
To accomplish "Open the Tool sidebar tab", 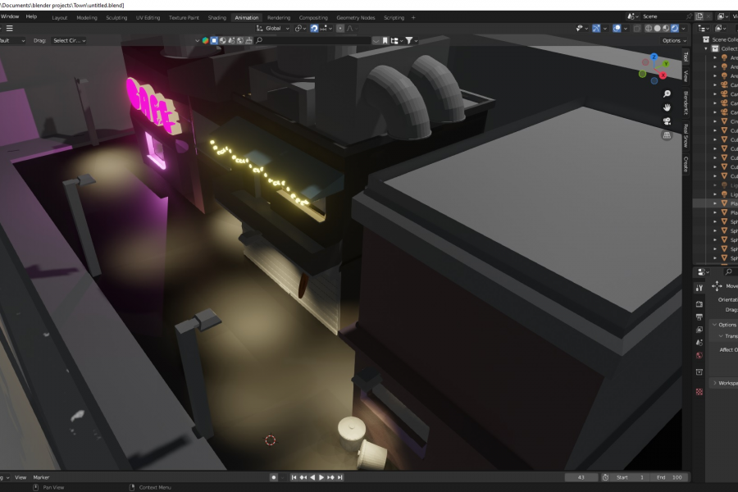I will (x=686, y=57).
